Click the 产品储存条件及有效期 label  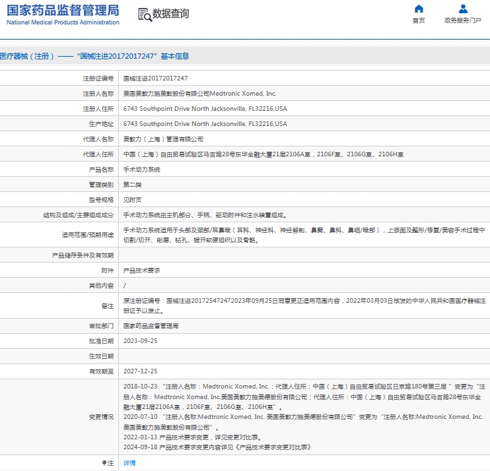83,255
